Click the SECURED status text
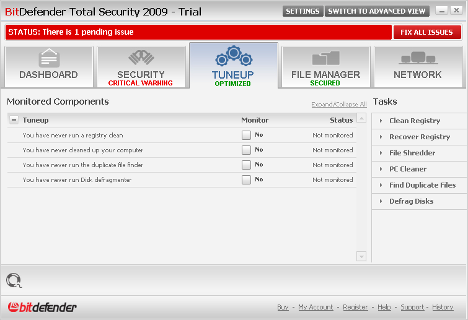This screenshot has width=468, height=320. [x=325, y=83]
